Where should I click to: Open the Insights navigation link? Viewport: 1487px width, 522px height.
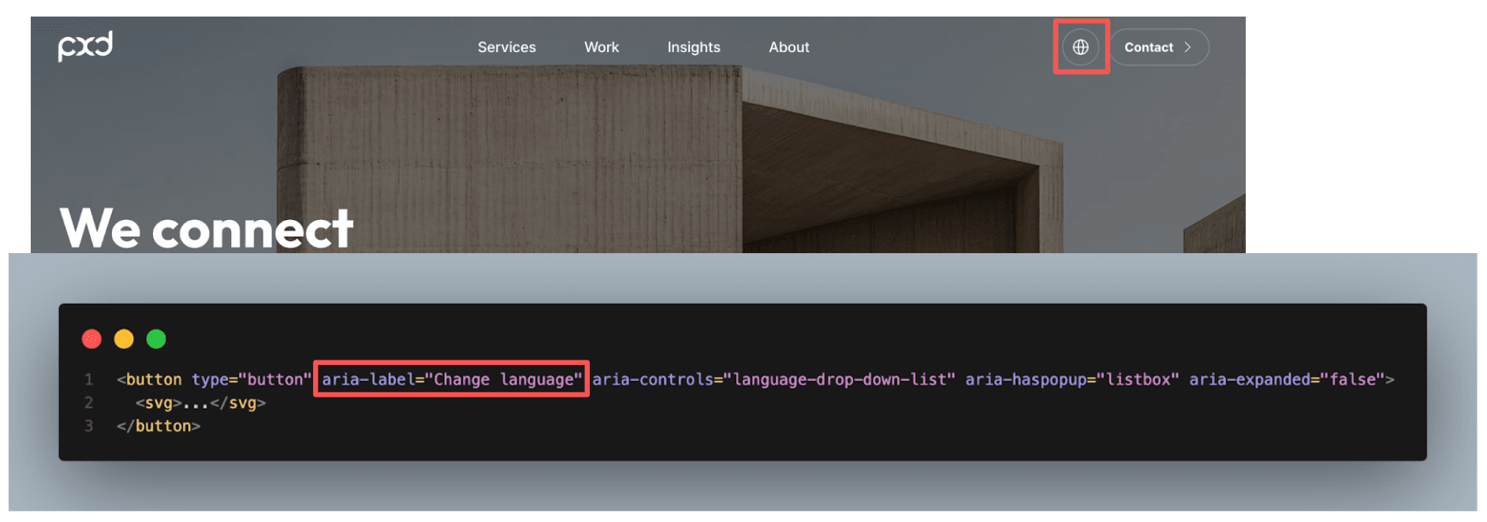click(x=693, y=47)
